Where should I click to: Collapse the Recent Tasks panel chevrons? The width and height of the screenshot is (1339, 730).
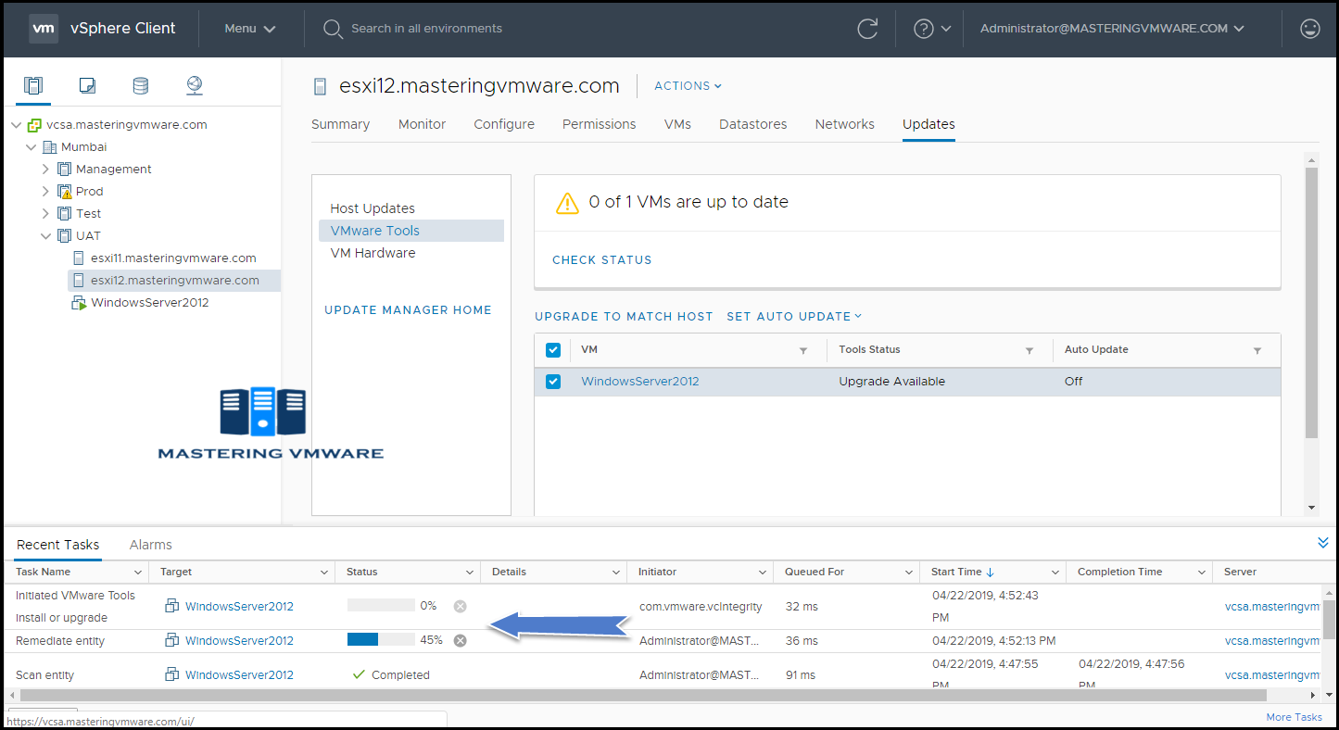pos(1323,543)
